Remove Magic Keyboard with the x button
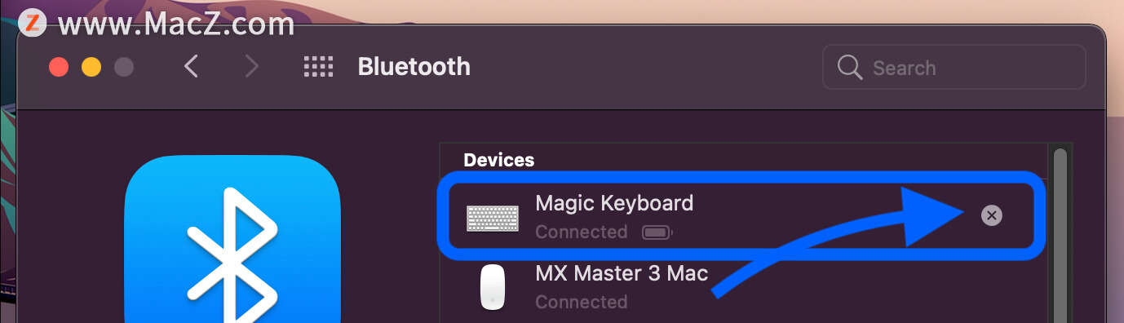Screen dimensions: 1124x323 click(x=991, y=215)
